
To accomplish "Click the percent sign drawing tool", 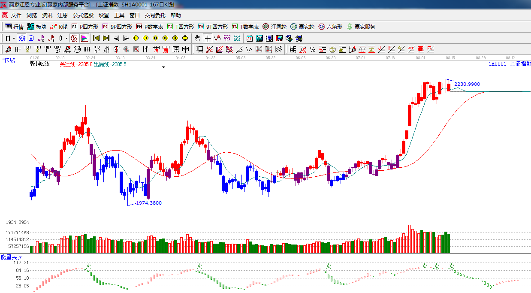I will [x=313, y=49].
